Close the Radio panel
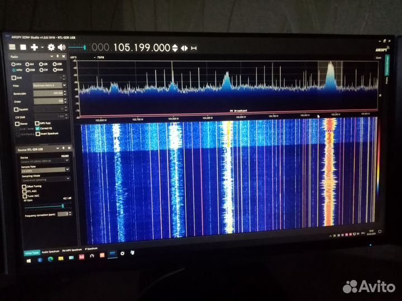The image size is (402, 301). click(64, 56)
